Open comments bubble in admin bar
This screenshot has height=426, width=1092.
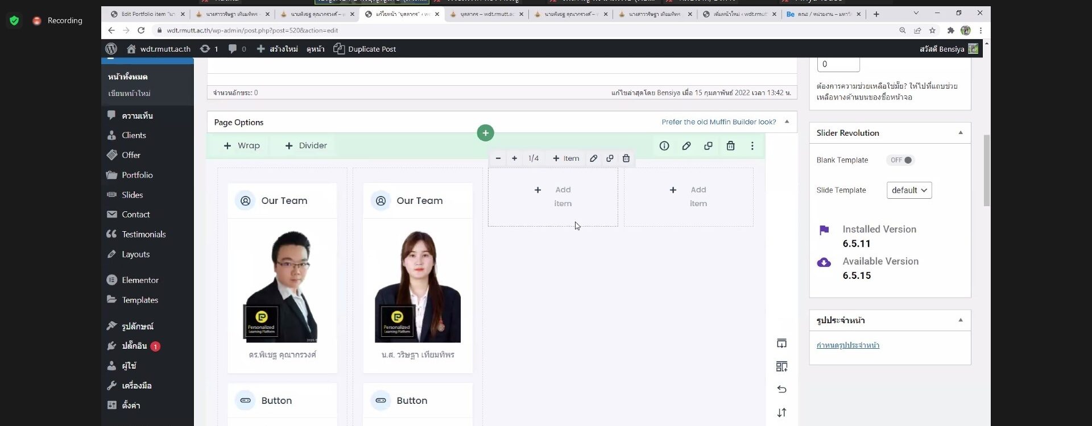237,49
